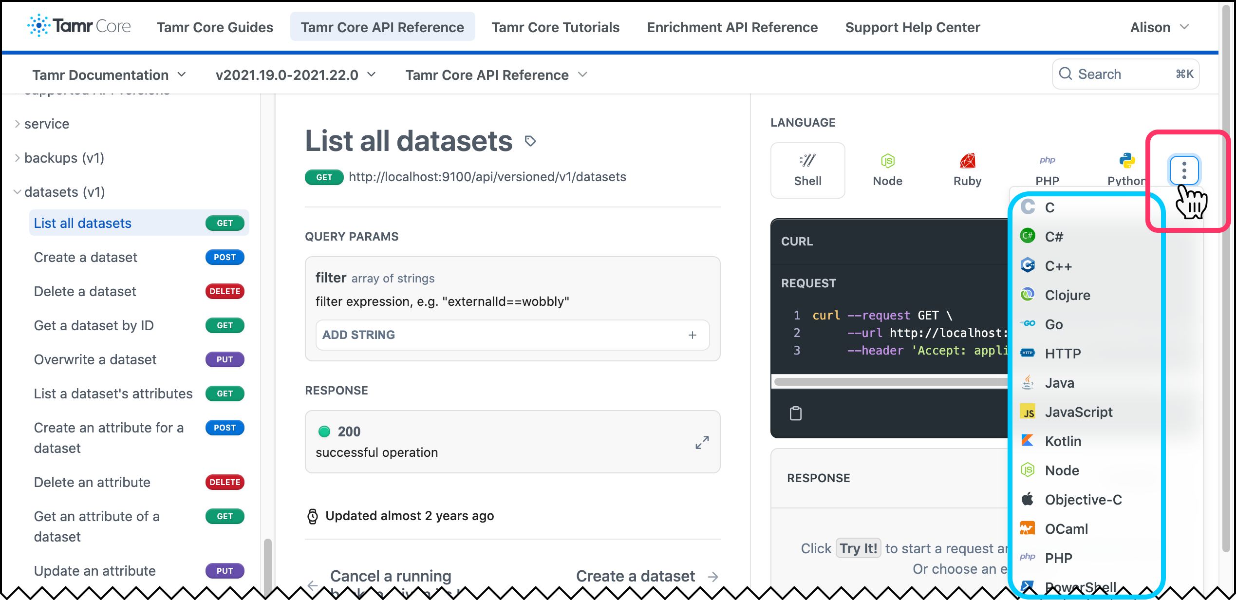The width and height of the screenshot is (1236, 600).
Task: Click the copy-to-clipboard icon under the code
Action: [795, 413]
